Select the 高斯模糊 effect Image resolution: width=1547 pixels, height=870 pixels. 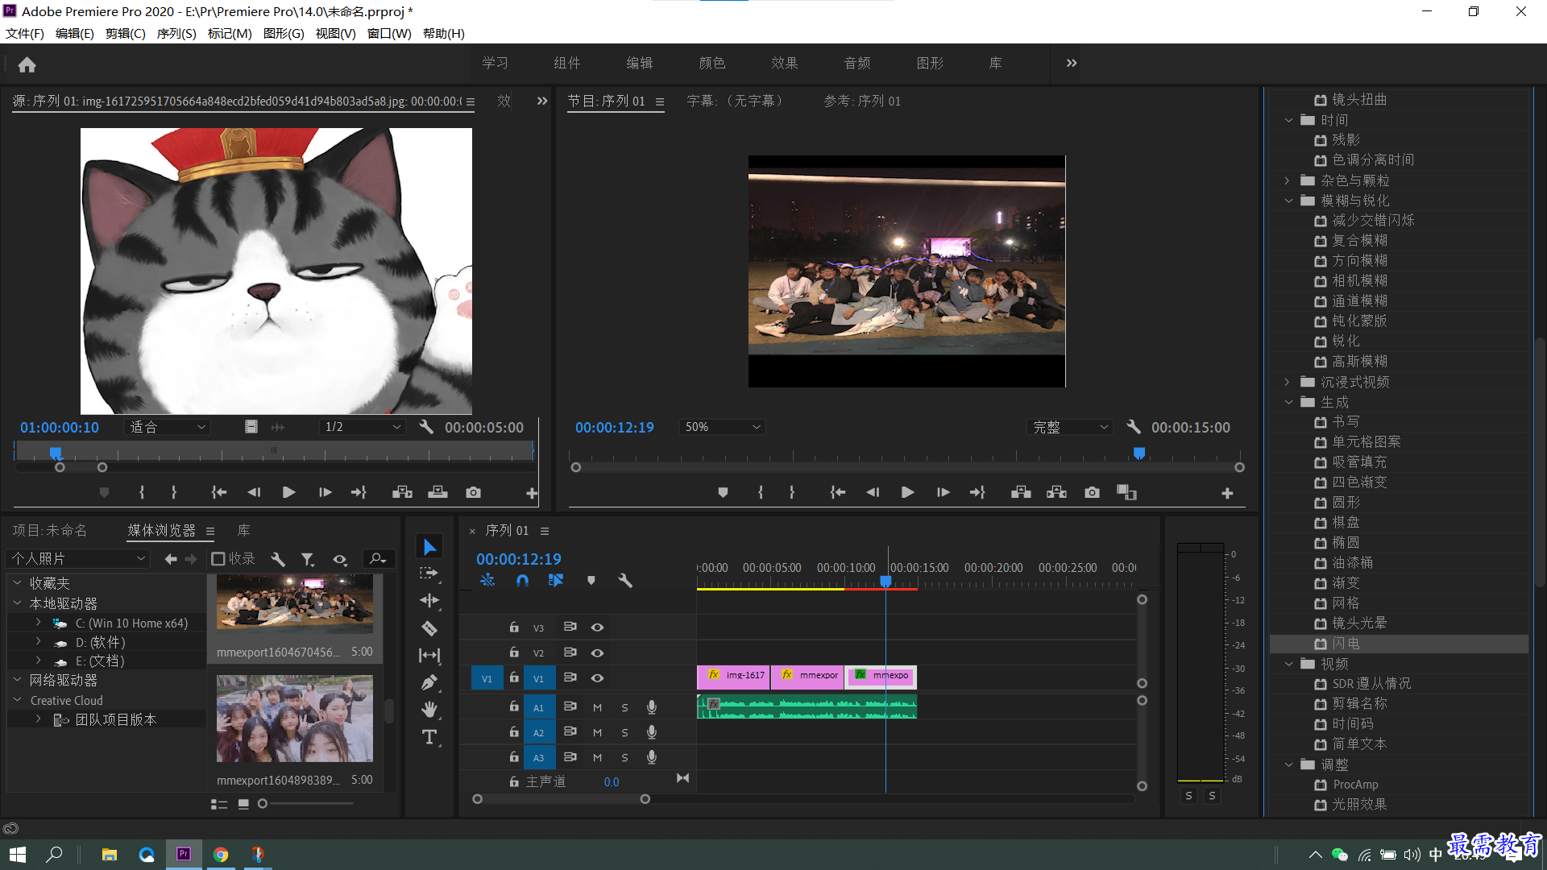click(x=1359, y=362)
